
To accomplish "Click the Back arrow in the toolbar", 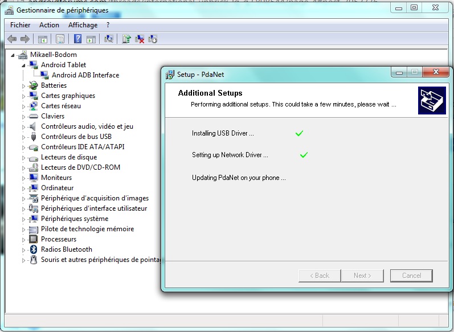I will pos(12,39).
